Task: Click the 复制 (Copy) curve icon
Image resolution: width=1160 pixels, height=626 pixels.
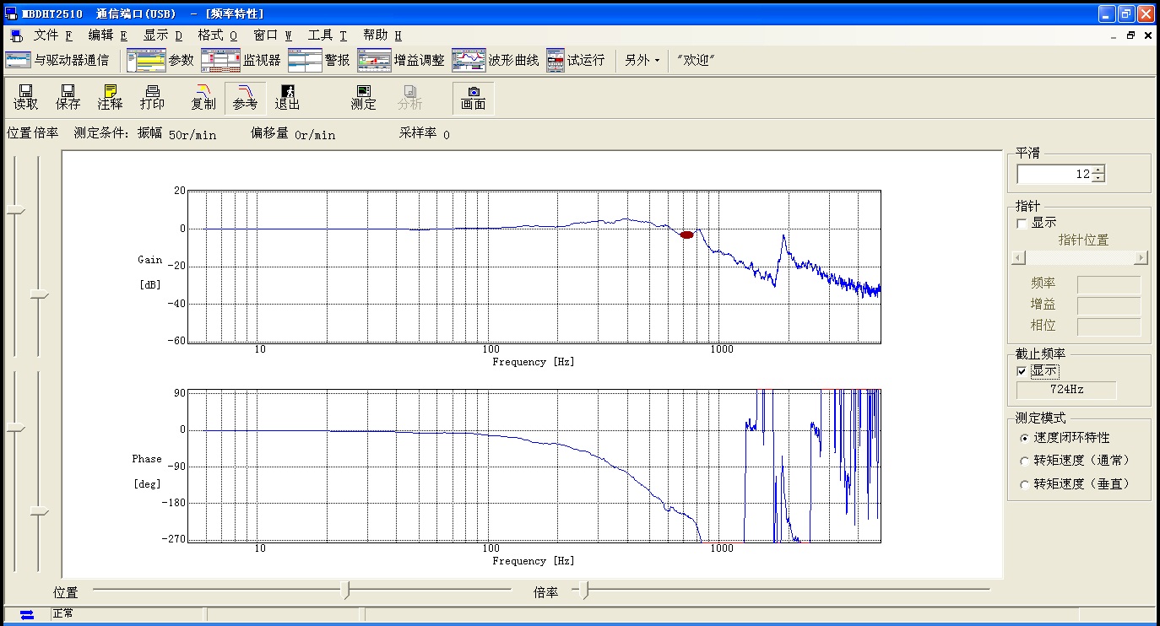Action: click(203, 97)
